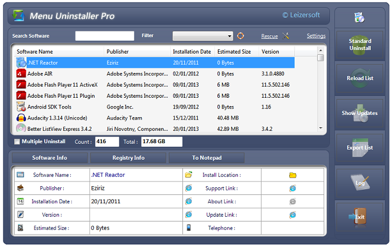Open the Install Location folder icon
392x248 pixels.
[292, 175]
